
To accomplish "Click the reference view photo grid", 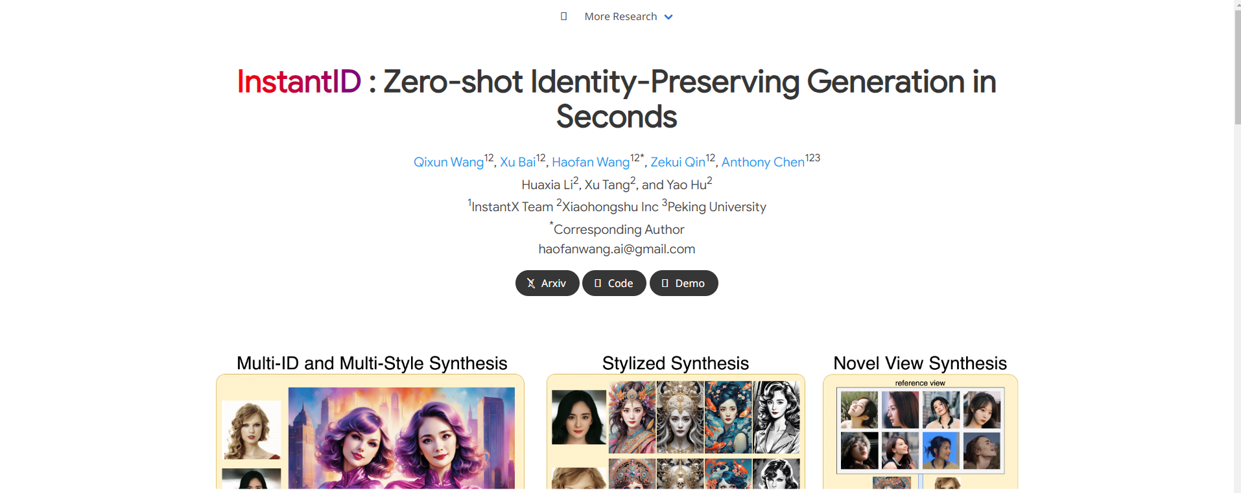I will click(x=920, y=431).
